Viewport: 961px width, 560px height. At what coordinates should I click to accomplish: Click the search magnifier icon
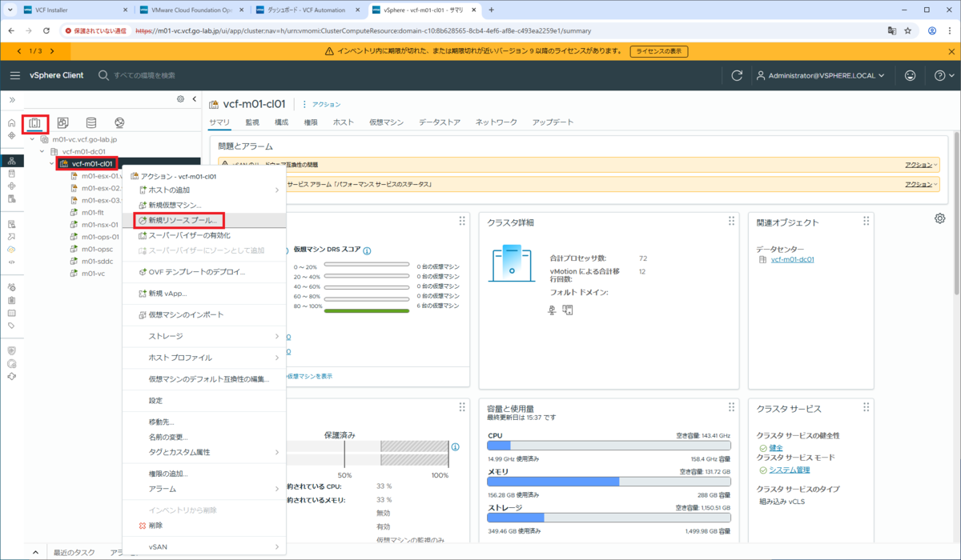(x=103, y=75)
